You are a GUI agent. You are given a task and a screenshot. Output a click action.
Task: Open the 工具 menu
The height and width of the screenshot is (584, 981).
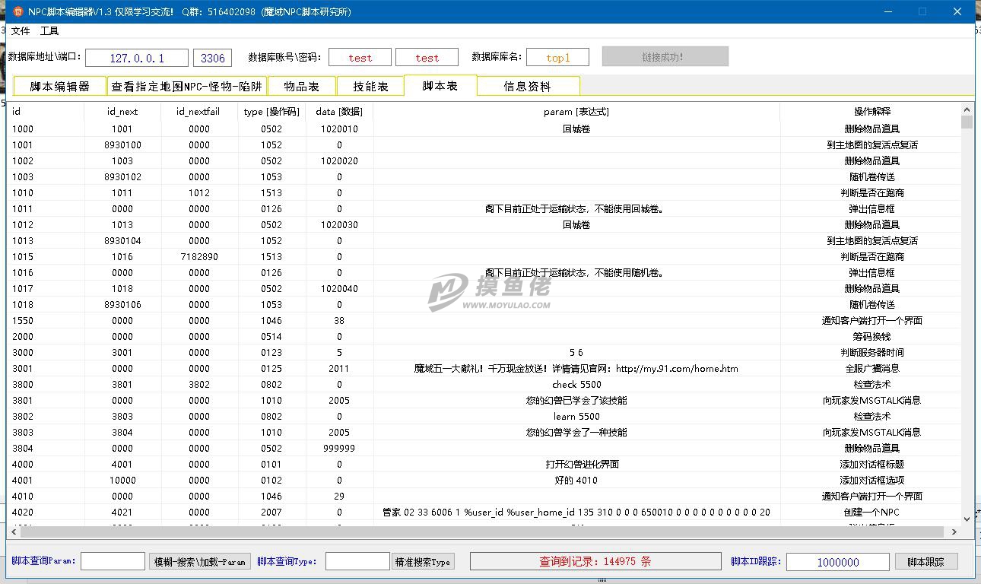pos(49,31)
